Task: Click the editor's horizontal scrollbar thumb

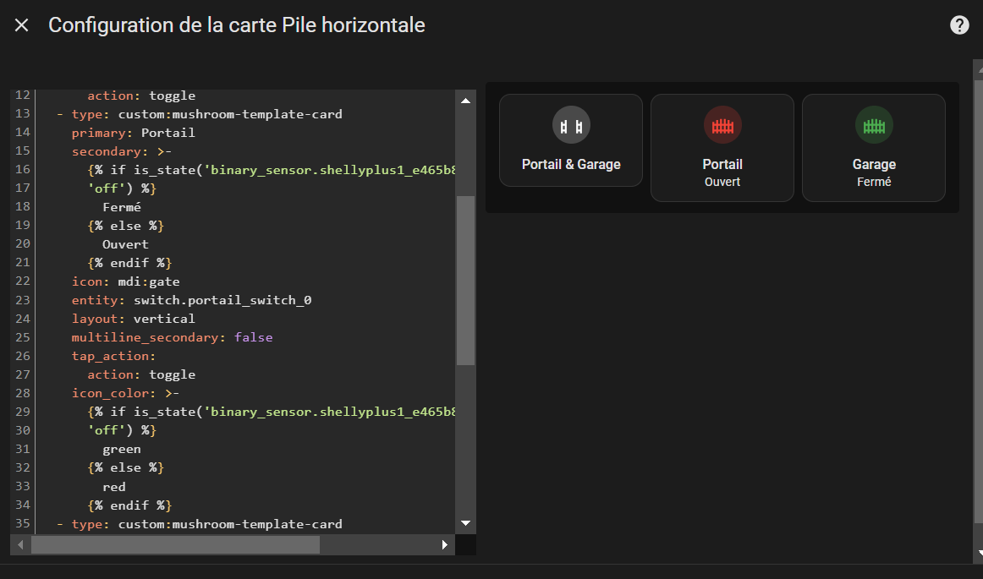Action: [176, 544]
